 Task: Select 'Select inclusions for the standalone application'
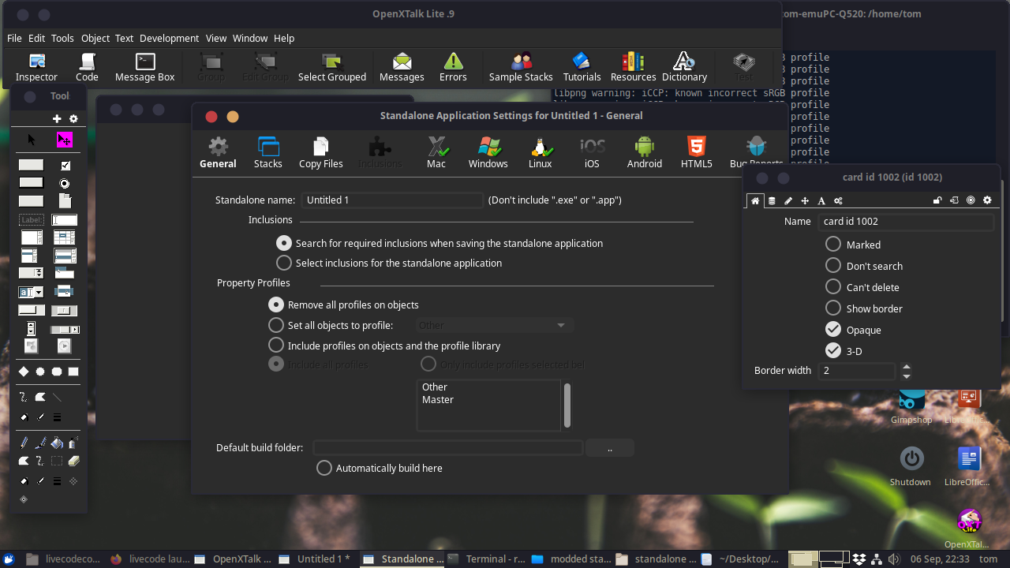click(283, 263)
